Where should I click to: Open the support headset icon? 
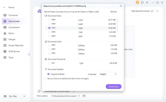142,2
